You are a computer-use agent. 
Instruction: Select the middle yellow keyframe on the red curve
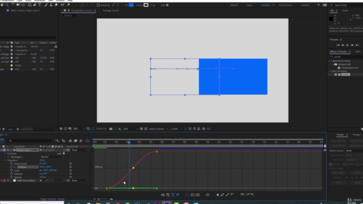[133, 168]
